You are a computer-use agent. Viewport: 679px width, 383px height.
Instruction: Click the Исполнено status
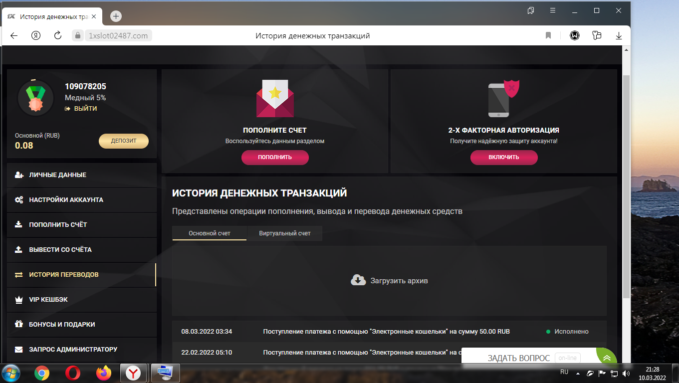coord(567,332)
